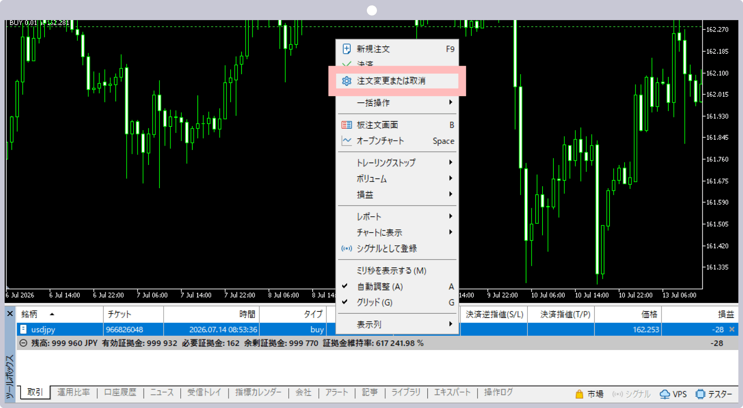743x408 pixels.
Task: Toggle the 自動調整 (A) checkmark option
Action: [398, 287]
